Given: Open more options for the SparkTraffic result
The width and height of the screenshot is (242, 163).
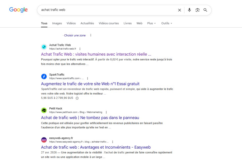Looking at the screenshot, I should 87,78.
